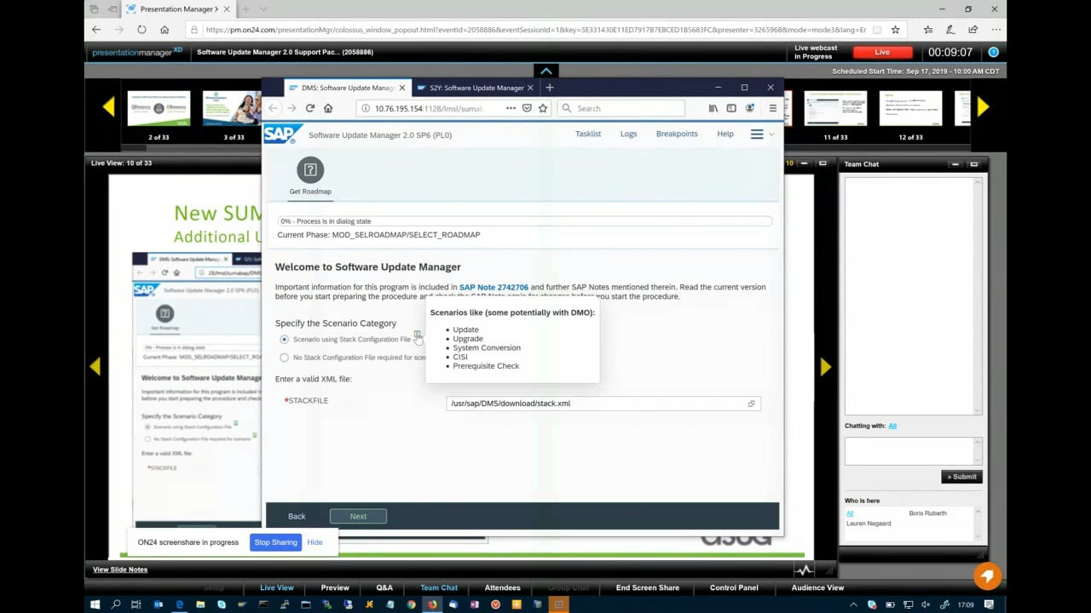
Task: Click View Slide Notes link
Action: tap(120, 570)
